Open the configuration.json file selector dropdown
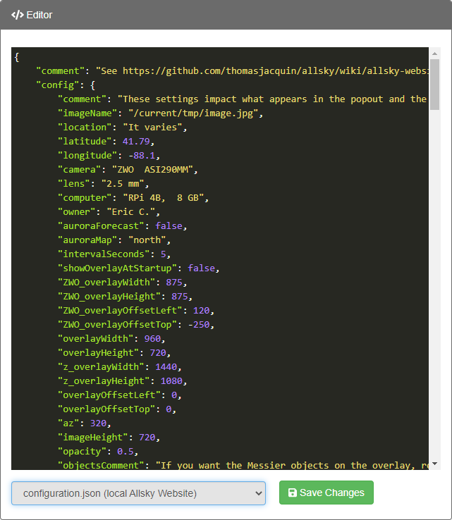Viewport: 452px width, 520px height. (x=138, y=493)
